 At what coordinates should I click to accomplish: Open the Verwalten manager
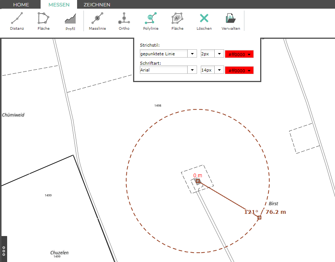[231, 21]
